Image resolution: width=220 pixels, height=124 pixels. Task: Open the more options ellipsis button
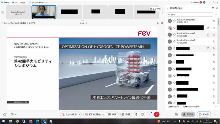coord(150,115)
